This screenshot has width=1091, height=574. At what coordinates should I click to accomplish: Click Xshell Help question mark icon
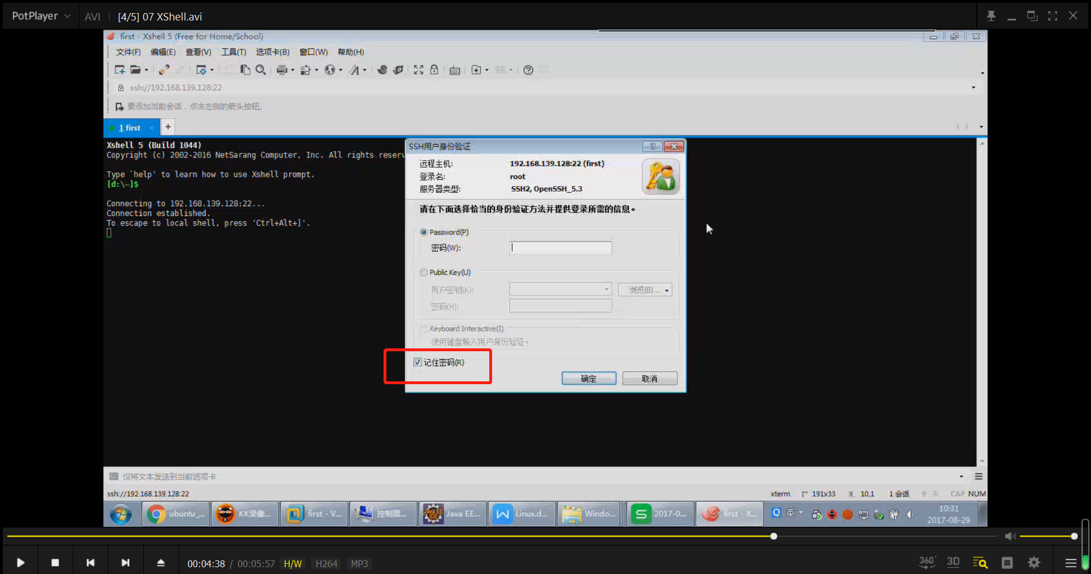pos(528,69)
